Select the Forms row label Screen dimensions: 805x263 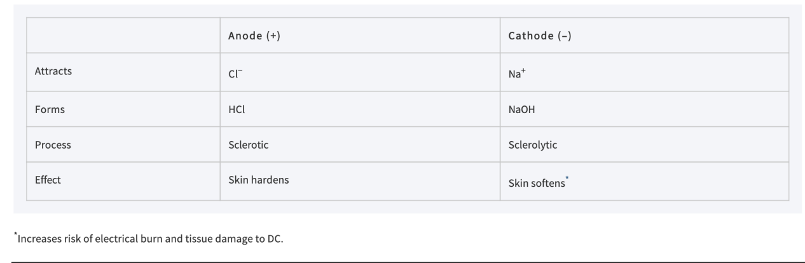(50, 109)
